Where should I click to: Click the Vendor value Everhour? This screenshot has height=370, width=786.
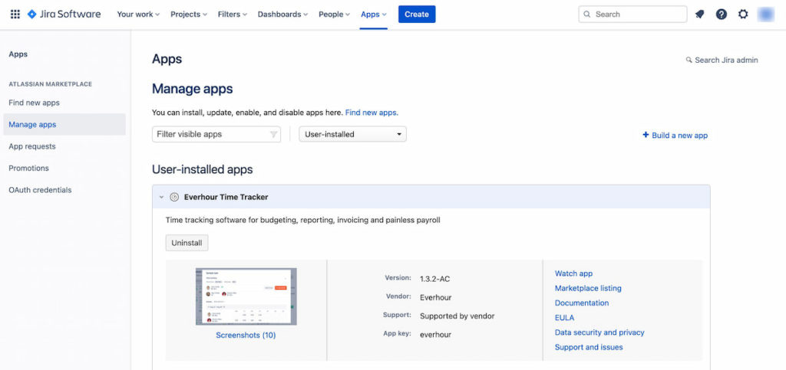(436, 297)
